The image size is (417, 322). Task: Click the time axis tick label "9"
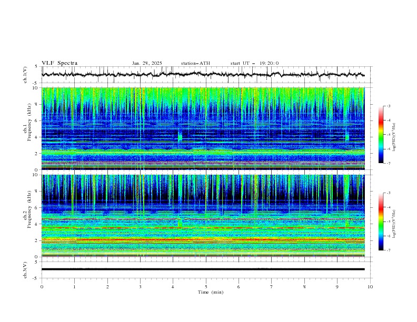(x=337, y=287)
